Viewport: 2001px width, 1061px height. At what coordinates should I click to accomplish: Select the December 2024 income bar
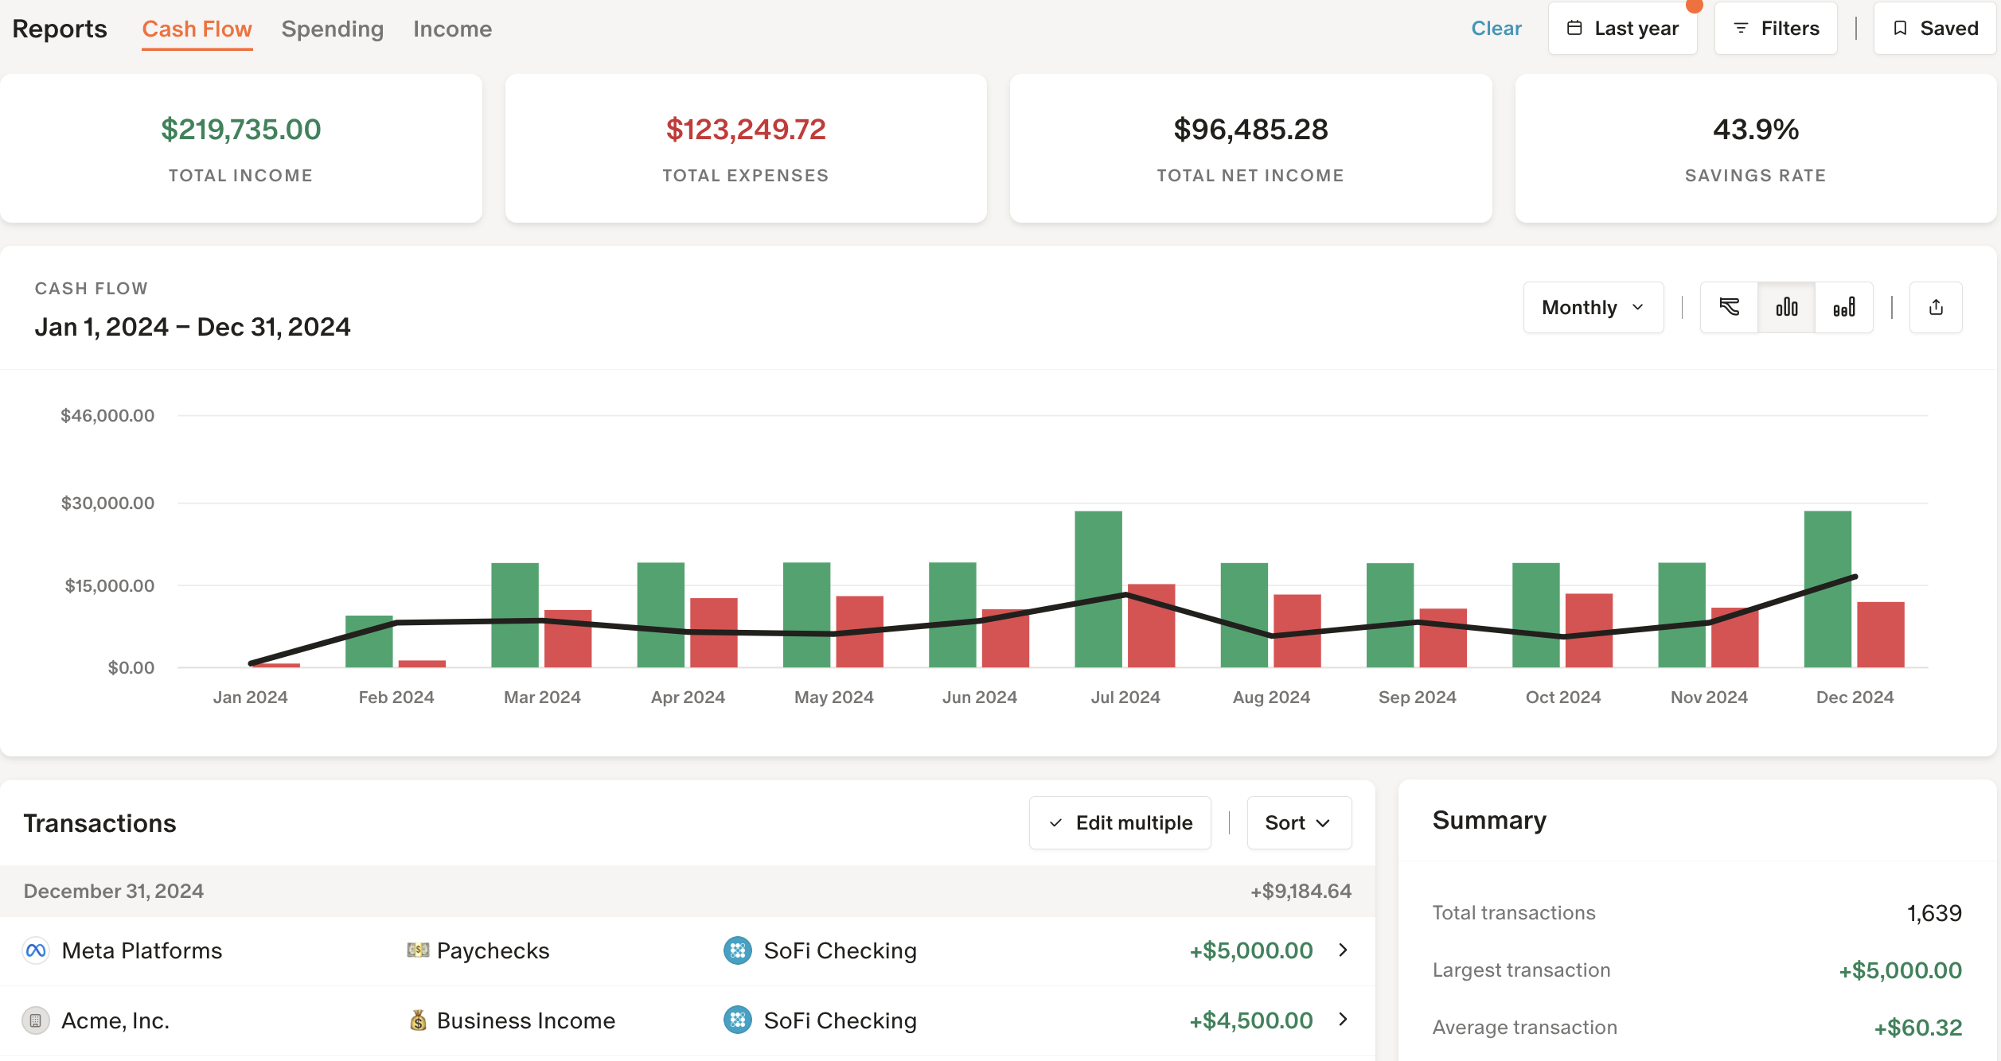coord(1827,589)
